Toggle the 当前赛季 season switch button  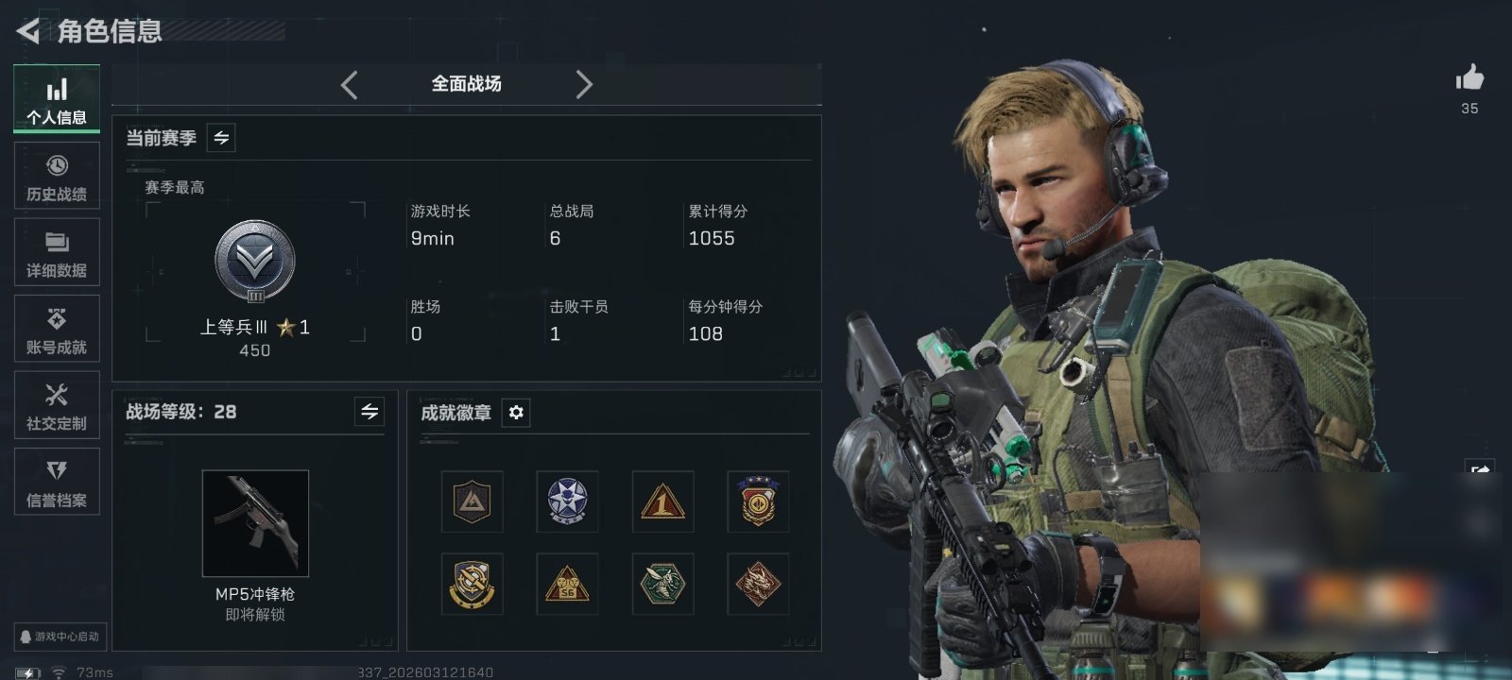(221, 138)
